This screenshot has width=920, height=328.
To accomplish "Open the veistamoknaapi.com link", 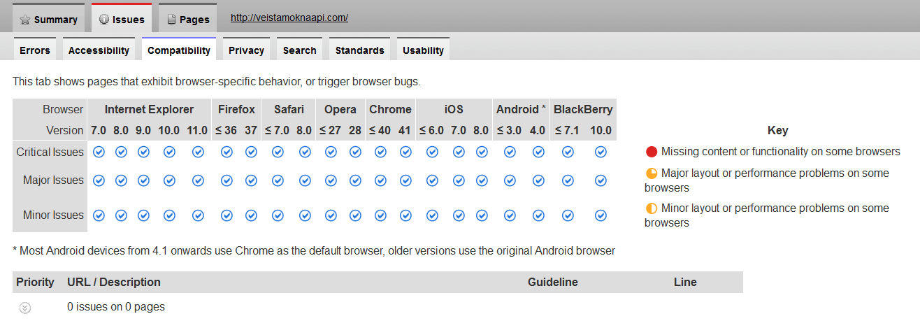I will (289, 17).
